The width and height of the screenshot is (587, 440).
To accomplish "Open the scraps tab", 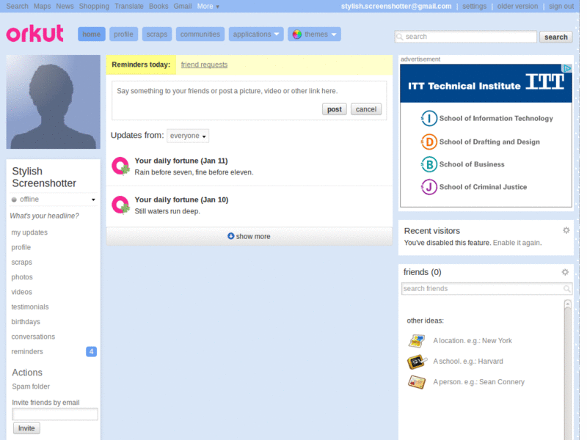I will (x=157, y=34).
